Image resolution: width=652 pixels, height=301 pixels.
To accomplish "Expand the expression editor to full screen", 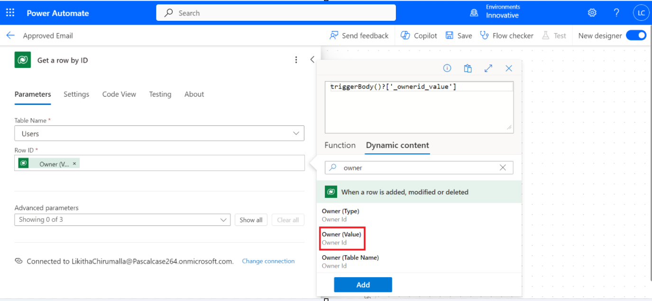I will coord(488,68).
